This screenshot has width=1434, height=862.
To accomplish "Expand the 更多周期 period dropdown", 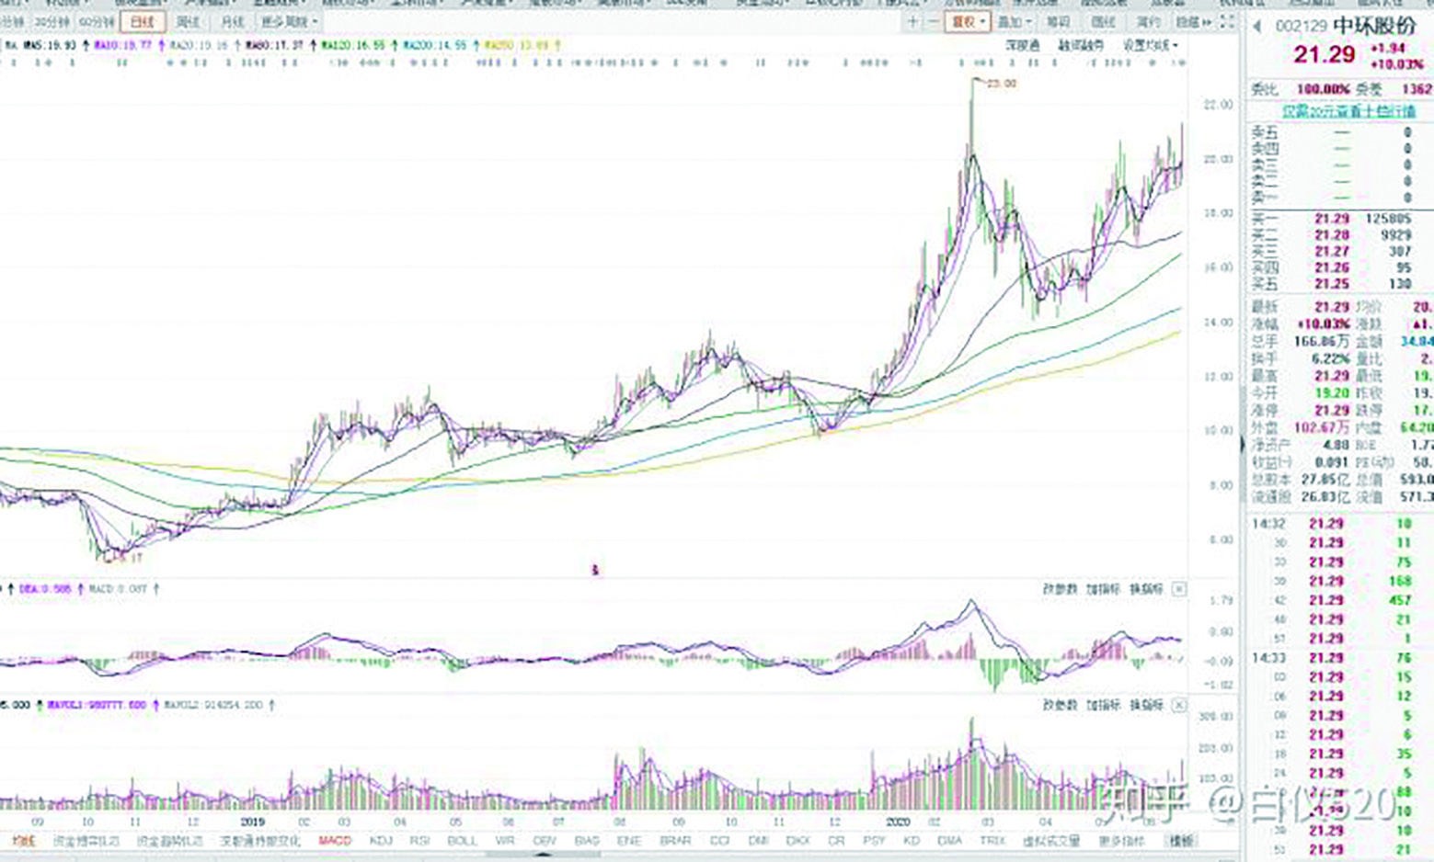I will [289, 21].
